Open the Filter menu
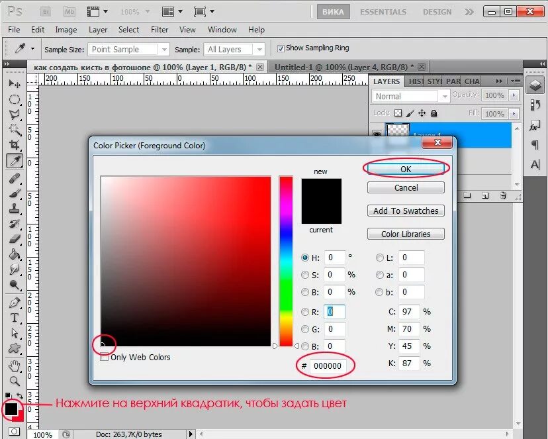The height and width of the screenshot is (439, 548). (160, 30)
